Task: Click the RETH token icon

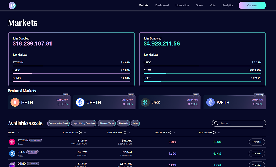Action: click(15, 103)
